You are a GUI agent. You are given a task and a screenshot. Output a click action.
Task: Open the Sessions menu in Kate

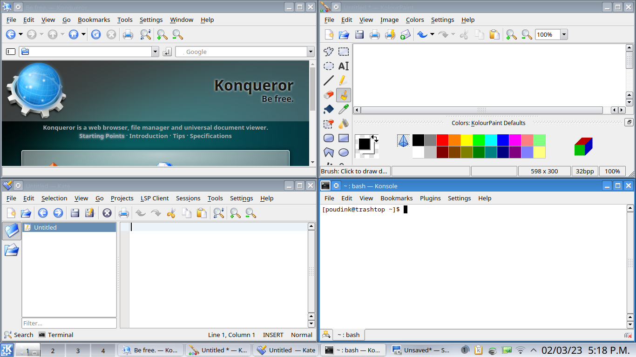pyautogui.click(x=188, y=198)
